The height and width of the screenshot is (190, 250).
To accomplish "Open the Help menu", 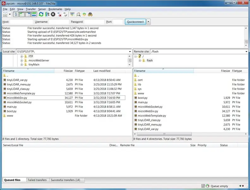I will pos(68,9).
